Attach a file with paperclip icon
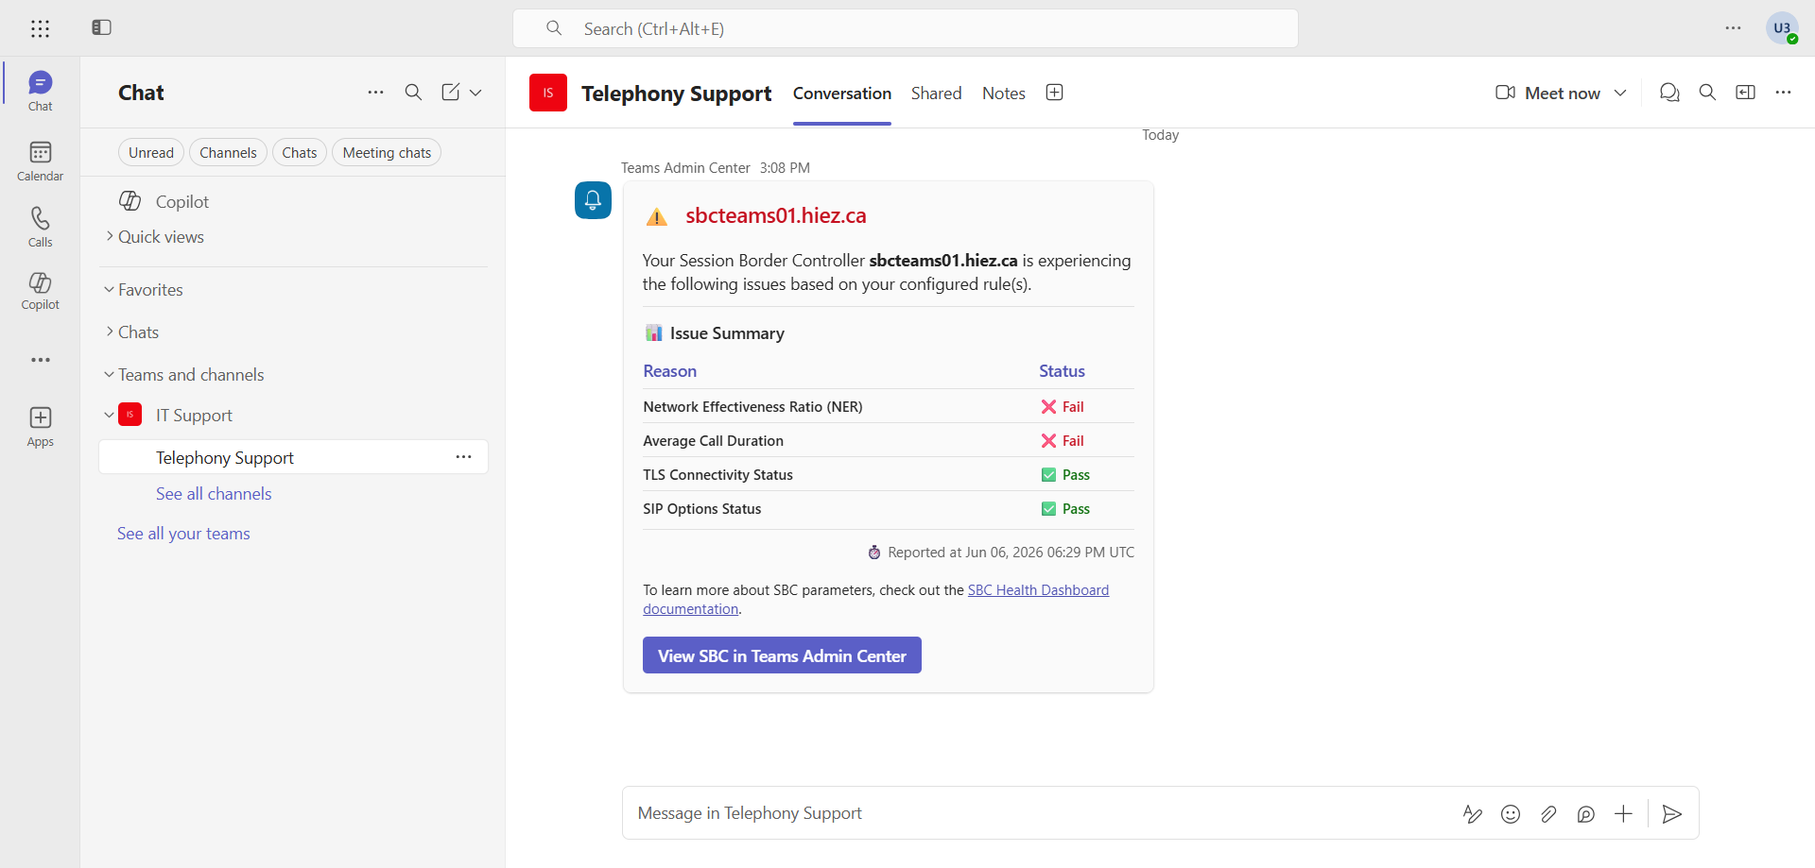Screen dimensions: 1815x868 1548,814
